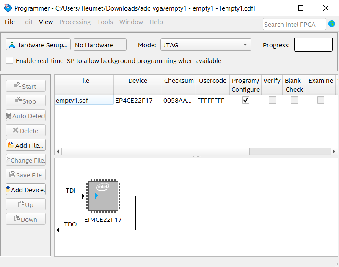The height and width of the screenshot is (267, 339).
Task: Open the Edit menu
Action: click(27, 22)
